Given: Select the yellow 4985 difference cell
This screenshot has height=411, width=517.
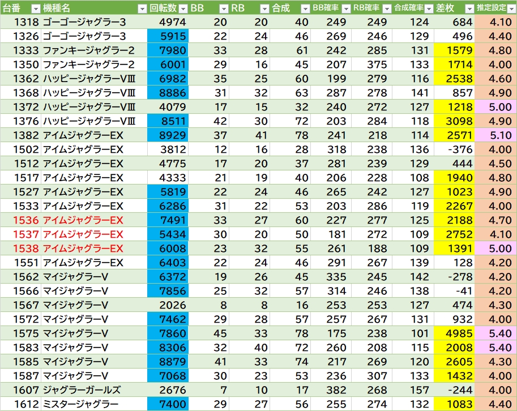Looking at the screenshot, I should pyautogui.click(x=454, y=334).
